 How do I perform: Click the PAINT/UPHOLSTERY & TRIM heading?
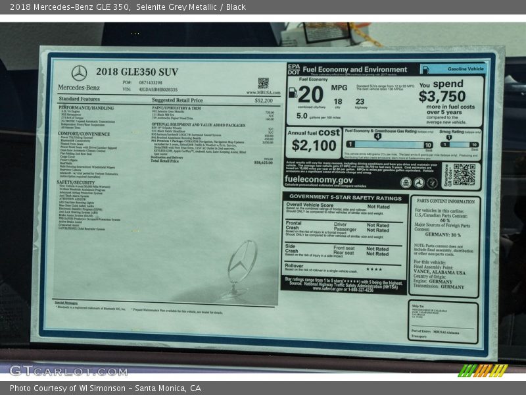click(x=176, y=108)
